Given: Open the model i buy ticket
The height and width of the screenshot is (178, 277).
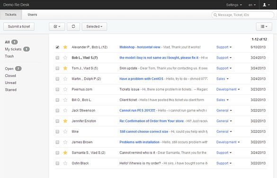Looking at the screenshot, I should click(159, 58).
